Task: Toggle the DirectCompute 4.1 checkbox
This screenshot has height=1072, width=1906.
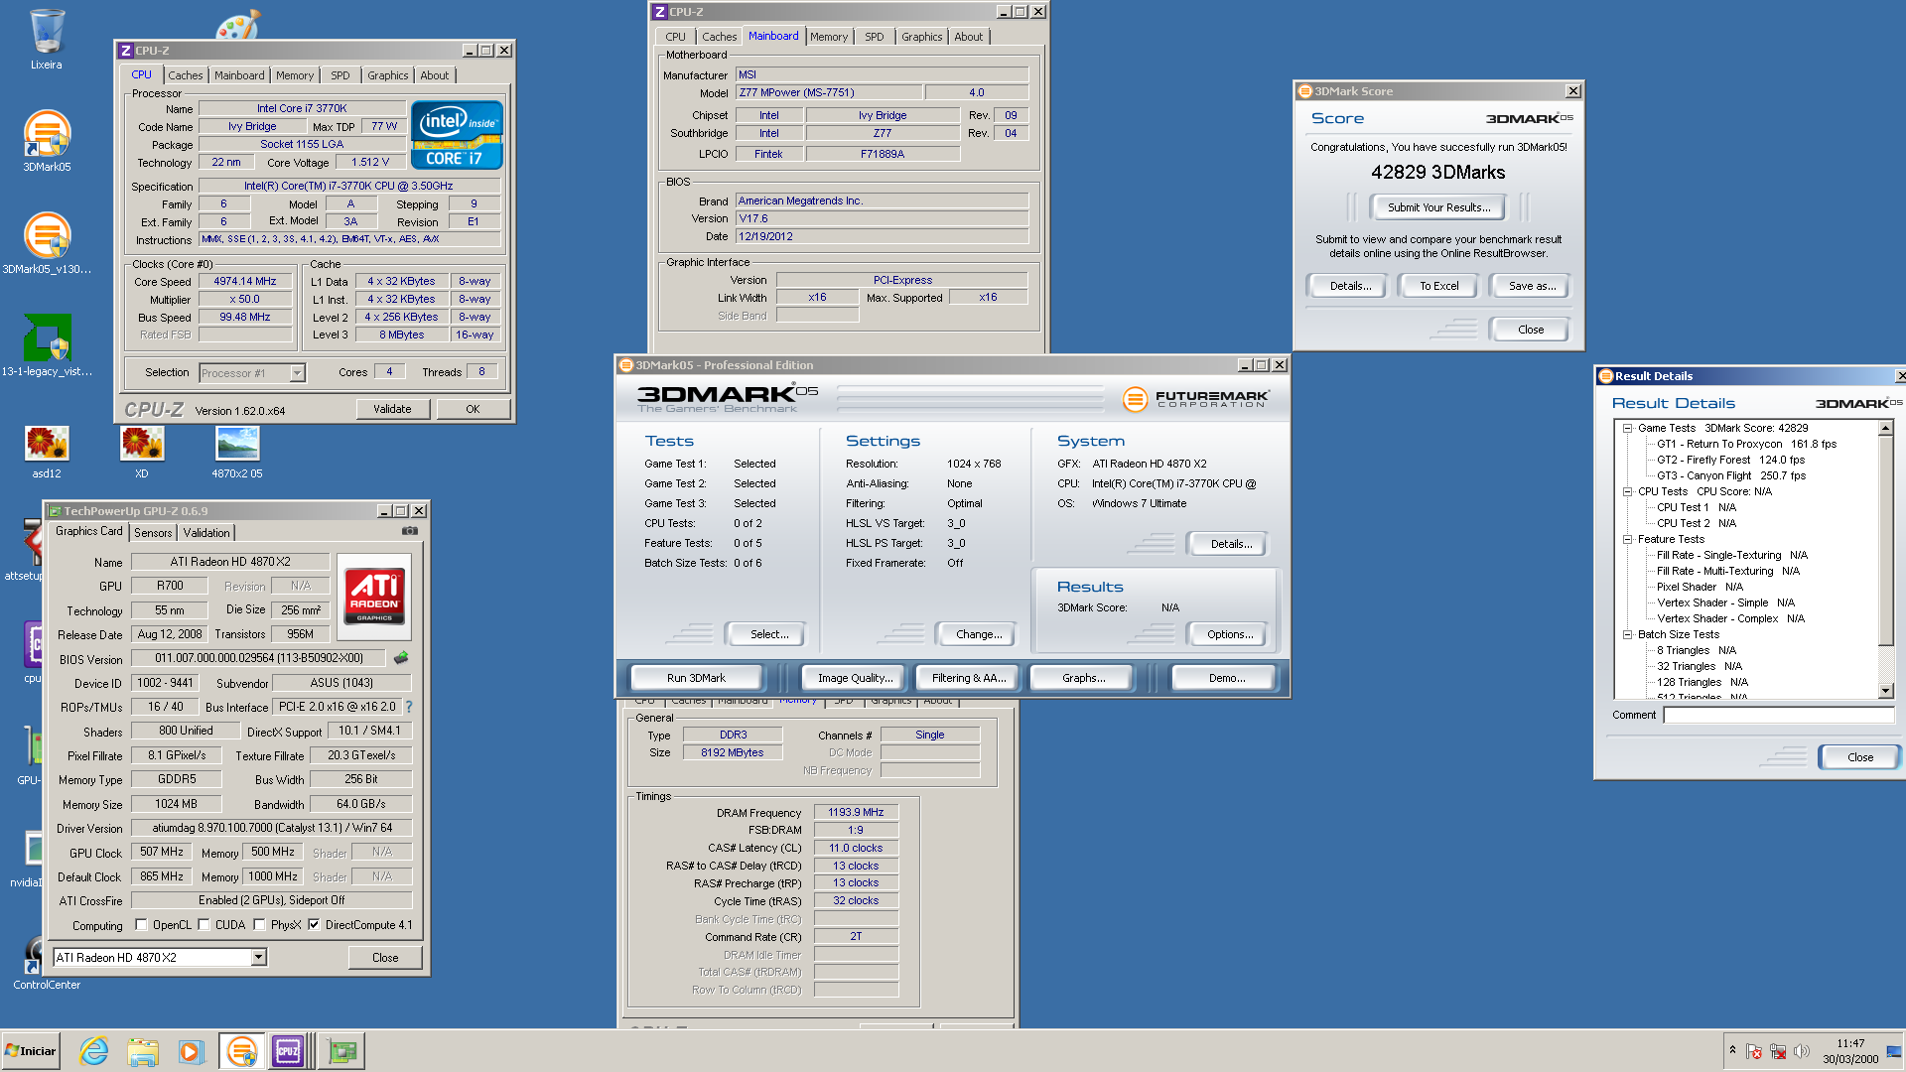Action: click(314, 924)
